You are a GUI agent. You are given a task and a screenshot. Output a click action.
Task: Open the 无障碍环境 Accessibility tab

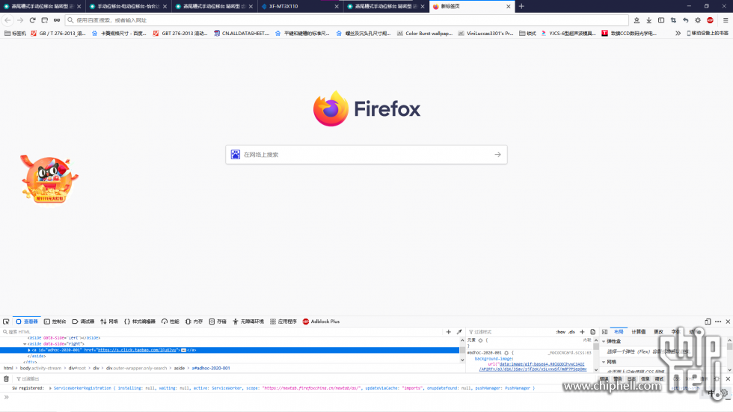[x=248, y=322]
